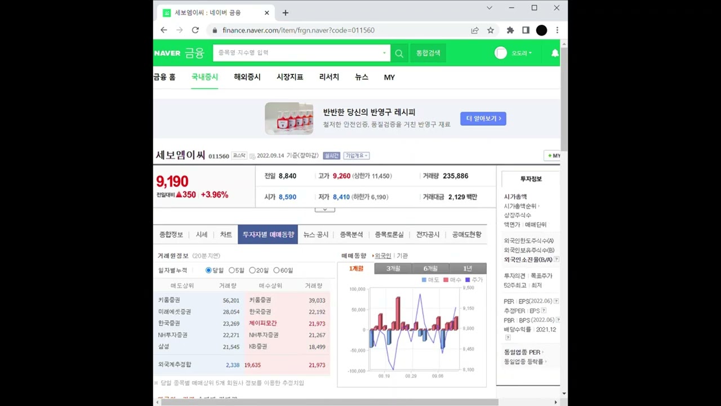Switch to the 공매도현황 tab
The width and height of the screenshot is (721, 406).
tap(467, 235)
